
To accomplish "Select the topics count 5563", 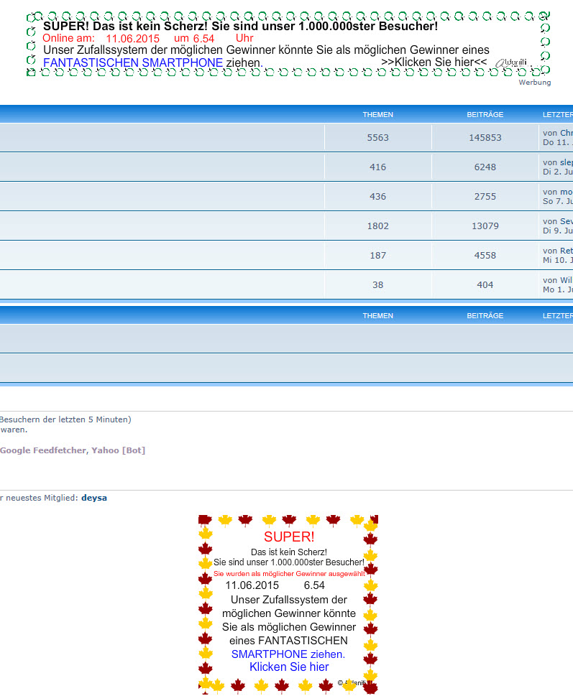I will pyautogui.click(x=377, y=138).
